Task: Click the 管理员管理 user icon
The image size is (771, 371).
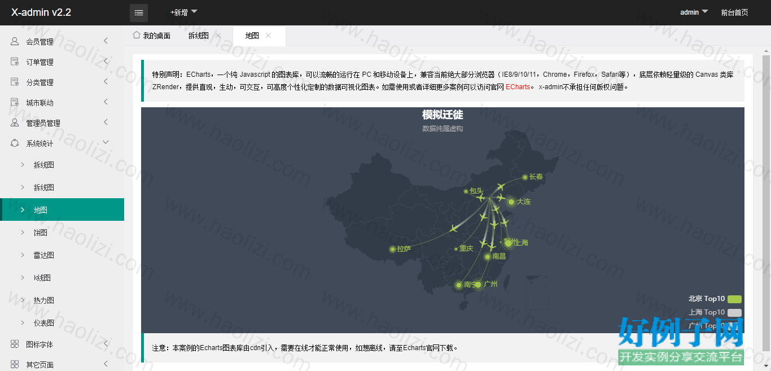Action: (x=15, y=123)
